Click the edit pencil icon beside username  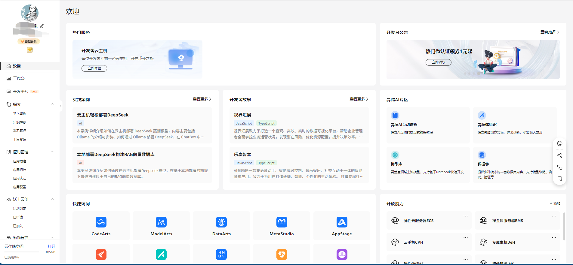click(x=42, y=26)
